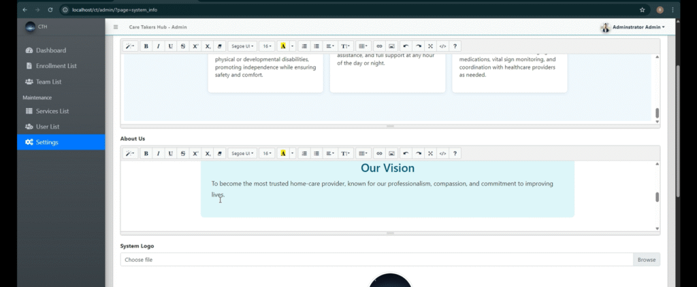Open the line height dropdown in the About Us toolbar
Image resolution: width=697 pixels, height=287 pixels.
[346, 153]
